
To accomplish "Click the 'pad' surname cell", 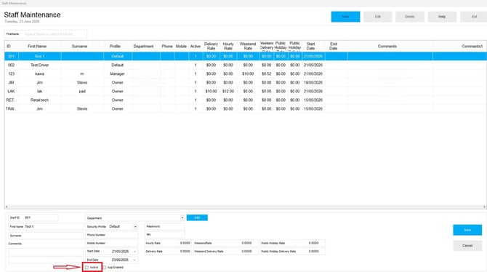I will coord(82,91).
